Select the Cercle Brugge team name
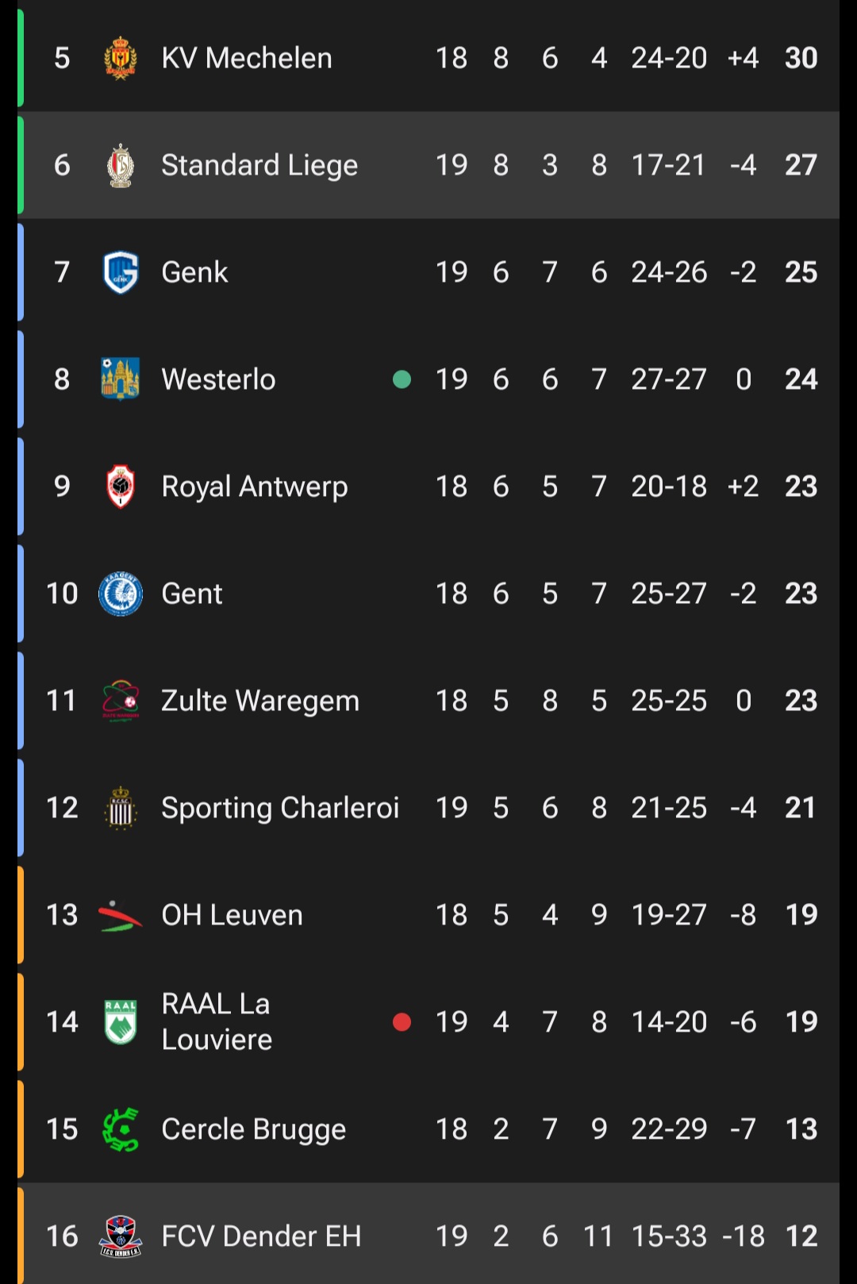This screenshot has height=1284, width=857. coord(254,1129)
